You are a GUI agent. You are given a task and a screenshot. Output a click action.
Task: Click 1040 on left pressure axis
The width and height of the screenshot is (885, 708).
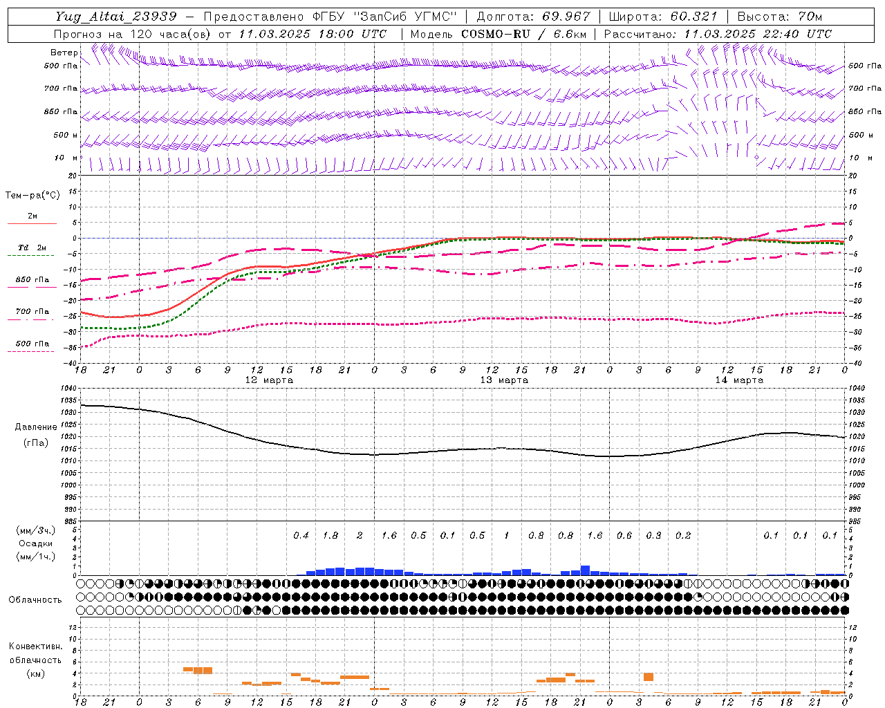(x=70, y=389)
